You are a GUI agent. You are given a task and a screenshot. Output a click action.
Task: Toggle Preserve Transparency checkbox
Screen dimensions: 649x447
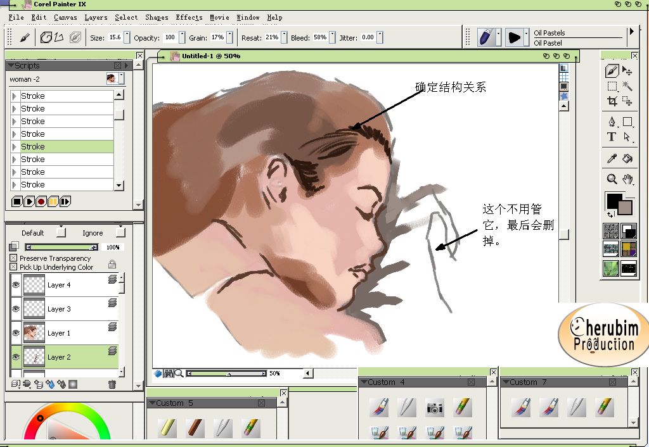tap(13, 258)
